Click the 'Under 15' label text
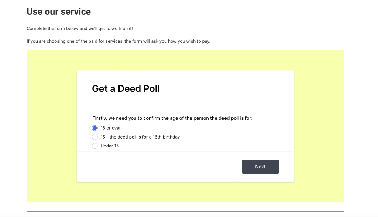The width and height of the screenshot is (378, 217). pos(110,146)
